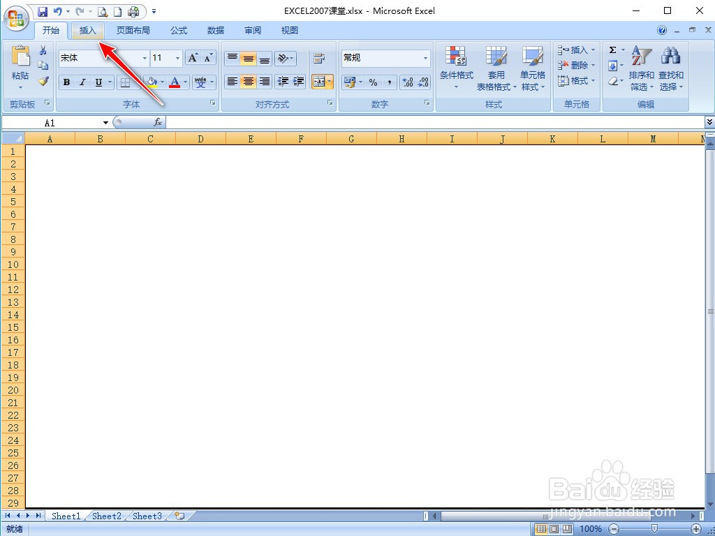This screenshot has height=536, width=715.
Task: Open the font size dropdown
Action: tap(177, 58)
